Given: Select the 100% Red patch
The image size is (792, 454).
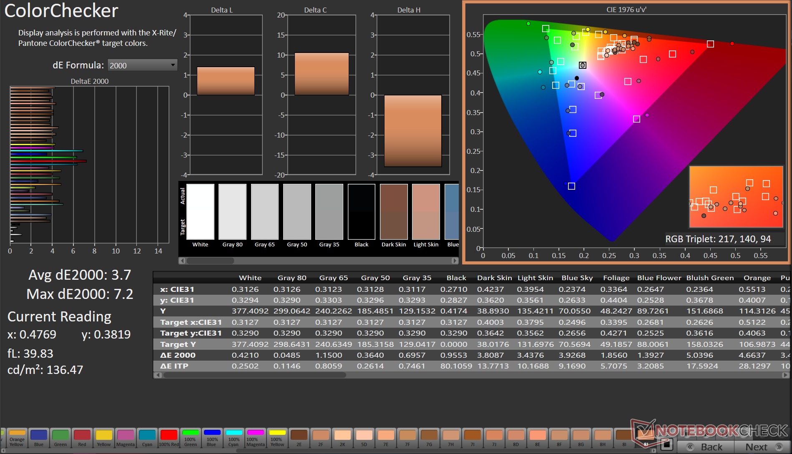Looking at the screenshot, I should point(169,438).
